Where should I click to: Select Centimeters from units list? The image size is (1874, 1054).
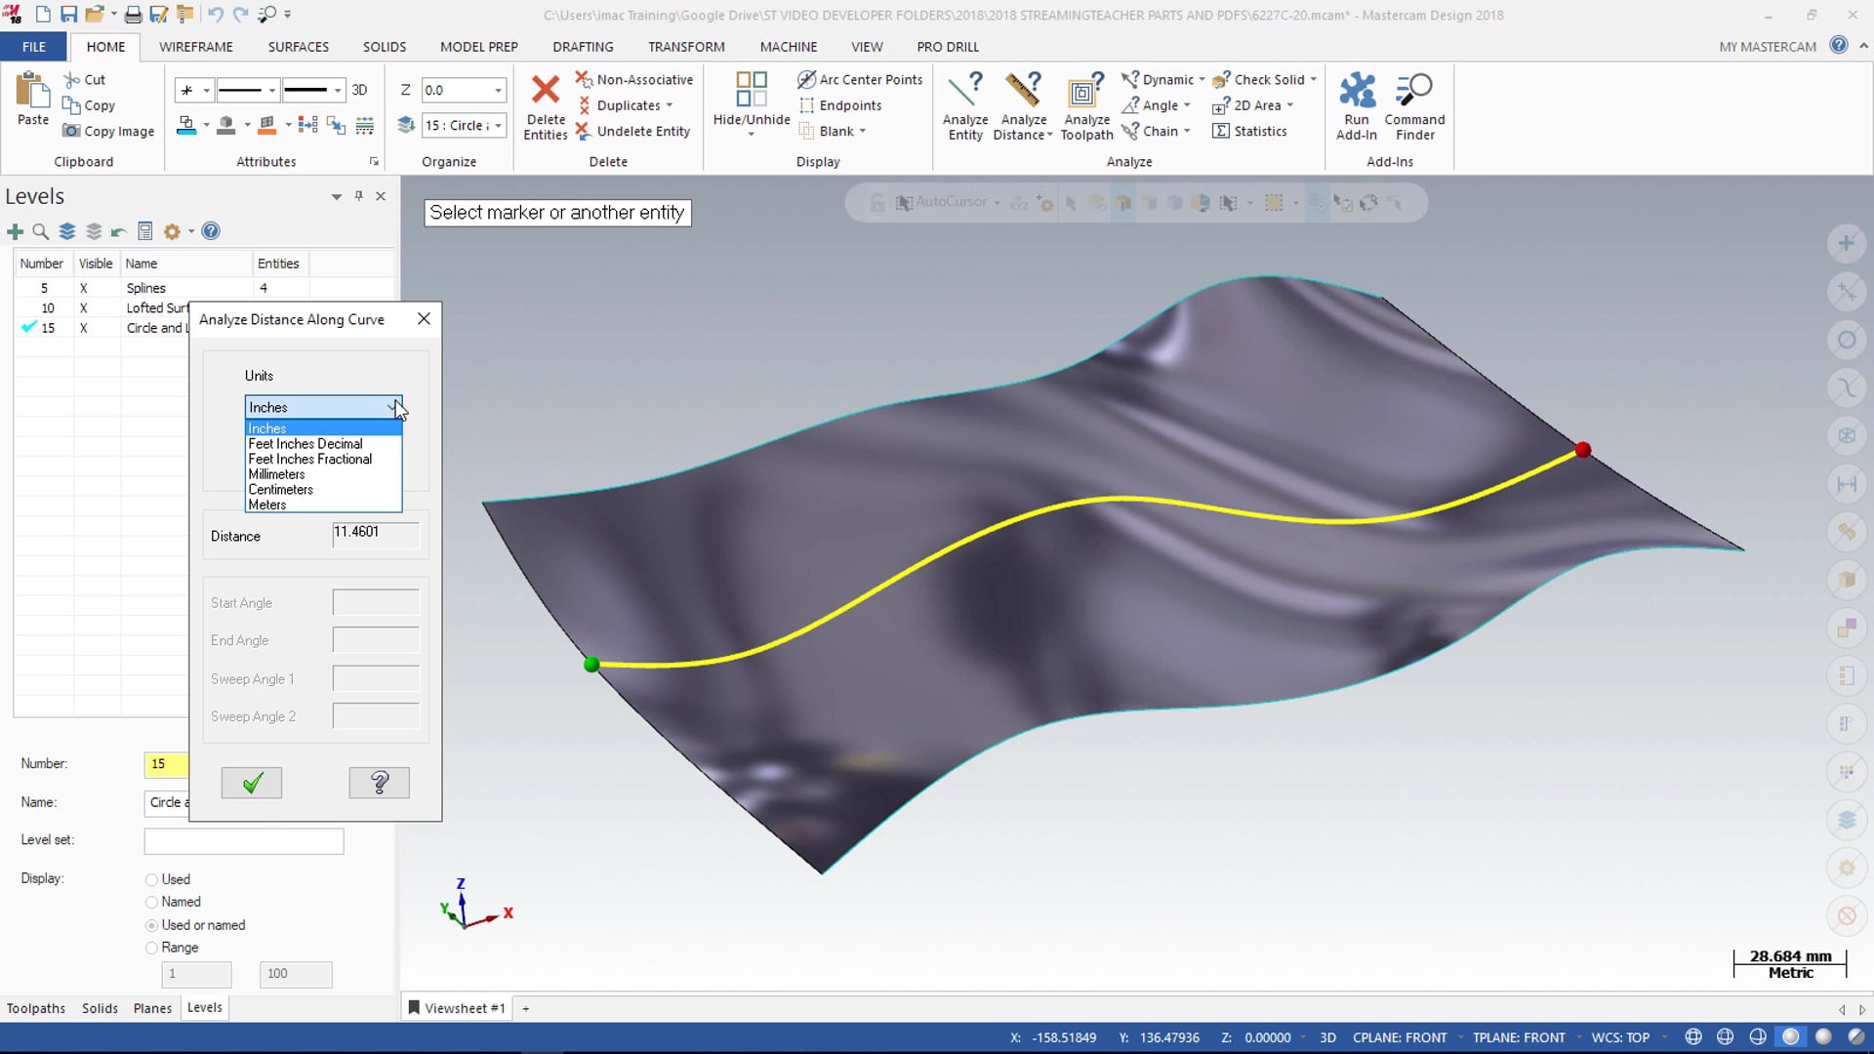point(280,489)
